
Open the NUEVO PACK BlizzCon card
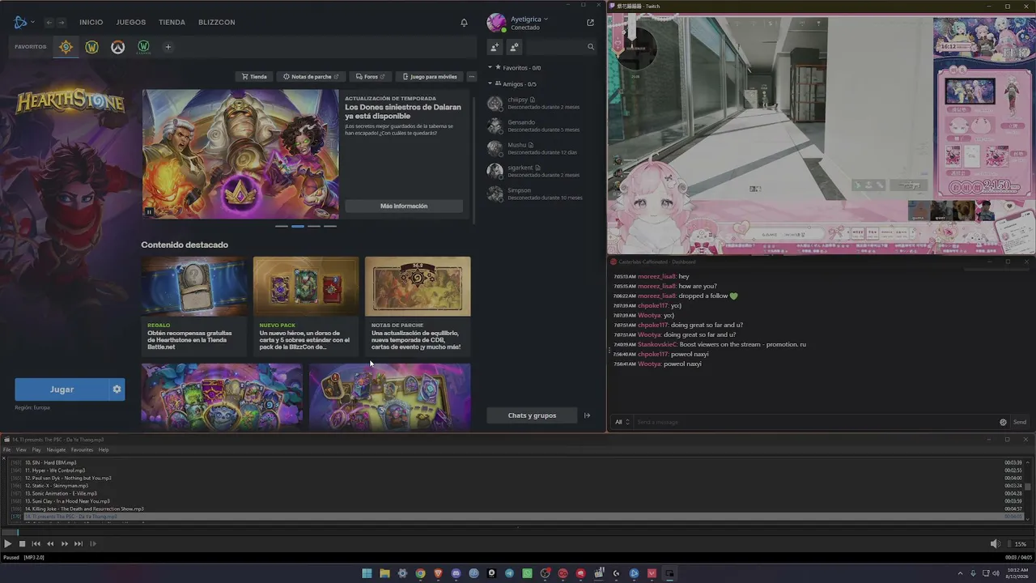pos(306,306)
